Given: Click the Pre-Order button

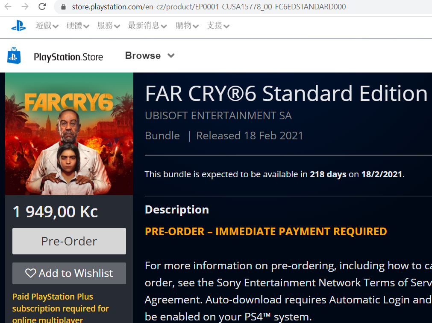Looking at the screenshot, I should click(69, 241).
